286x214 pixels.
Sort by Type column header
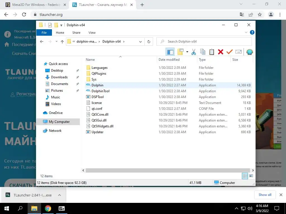point(214,60)
